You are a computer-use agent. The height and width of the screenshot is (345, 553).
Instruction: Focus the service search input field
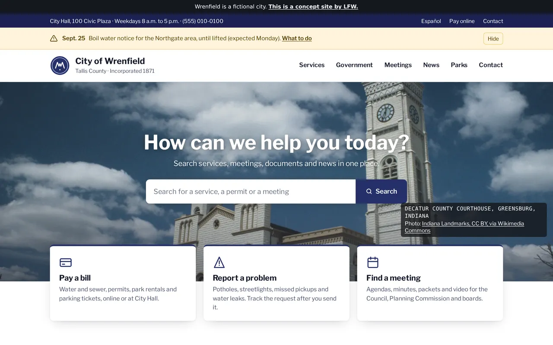251,191
